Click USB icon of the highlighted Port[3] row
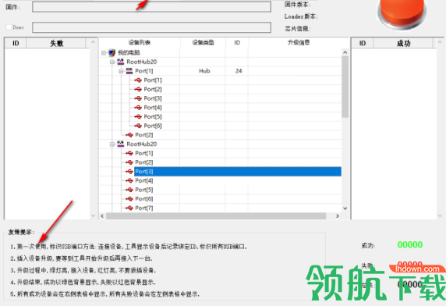Image resolution: width=446 pixels, height=306 pixels. pos(129,172)
